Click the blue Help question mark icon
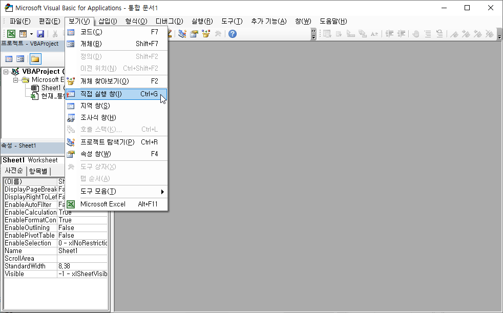 233,34
